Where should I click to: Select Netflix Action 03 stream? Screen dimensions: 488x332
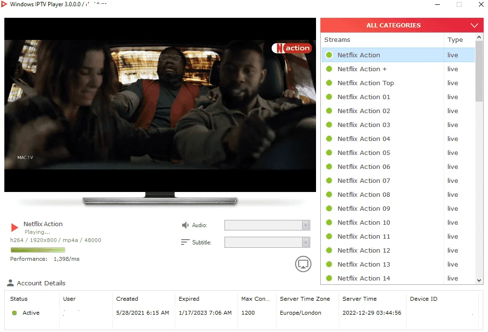[398, 125]
